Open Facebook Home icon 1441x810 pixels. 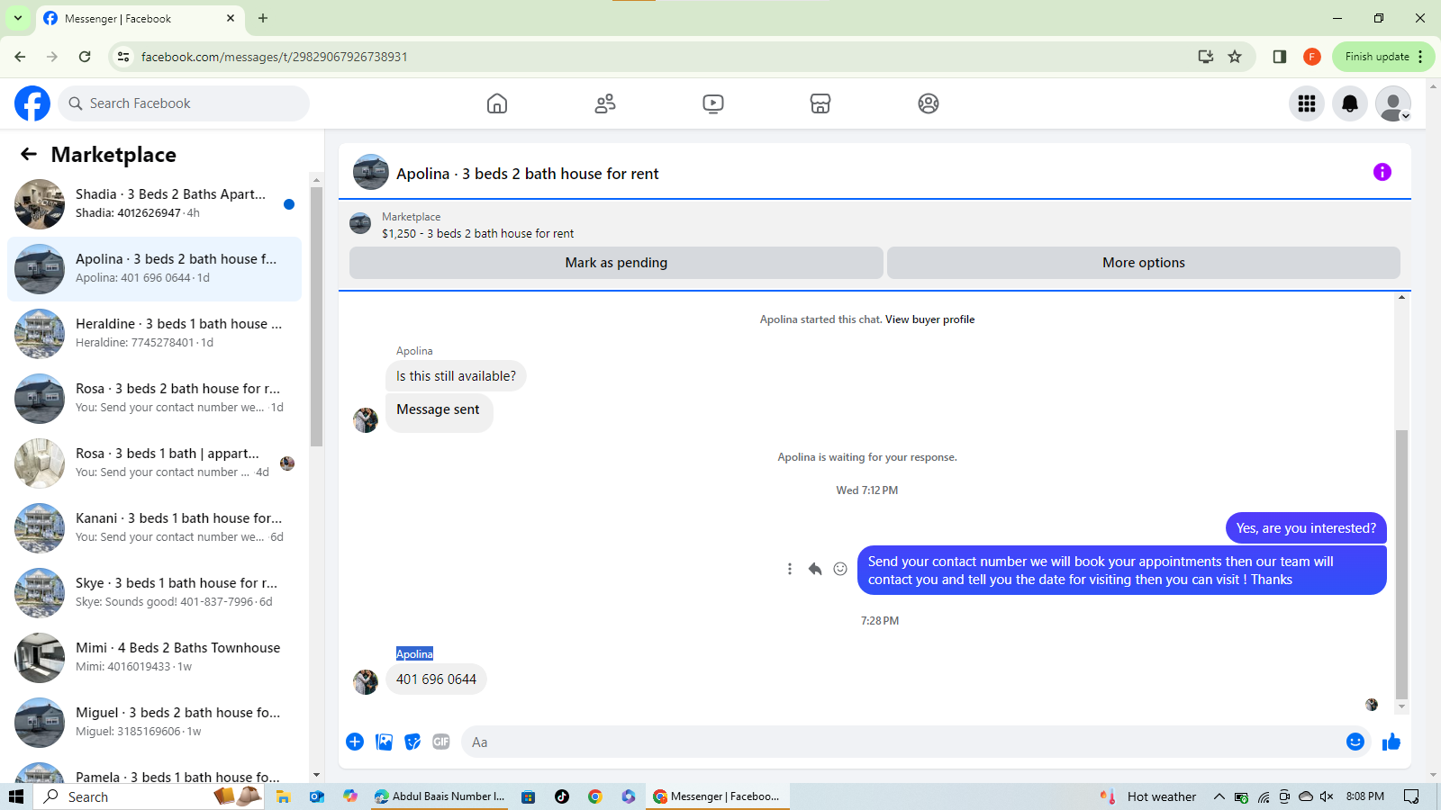497,103
